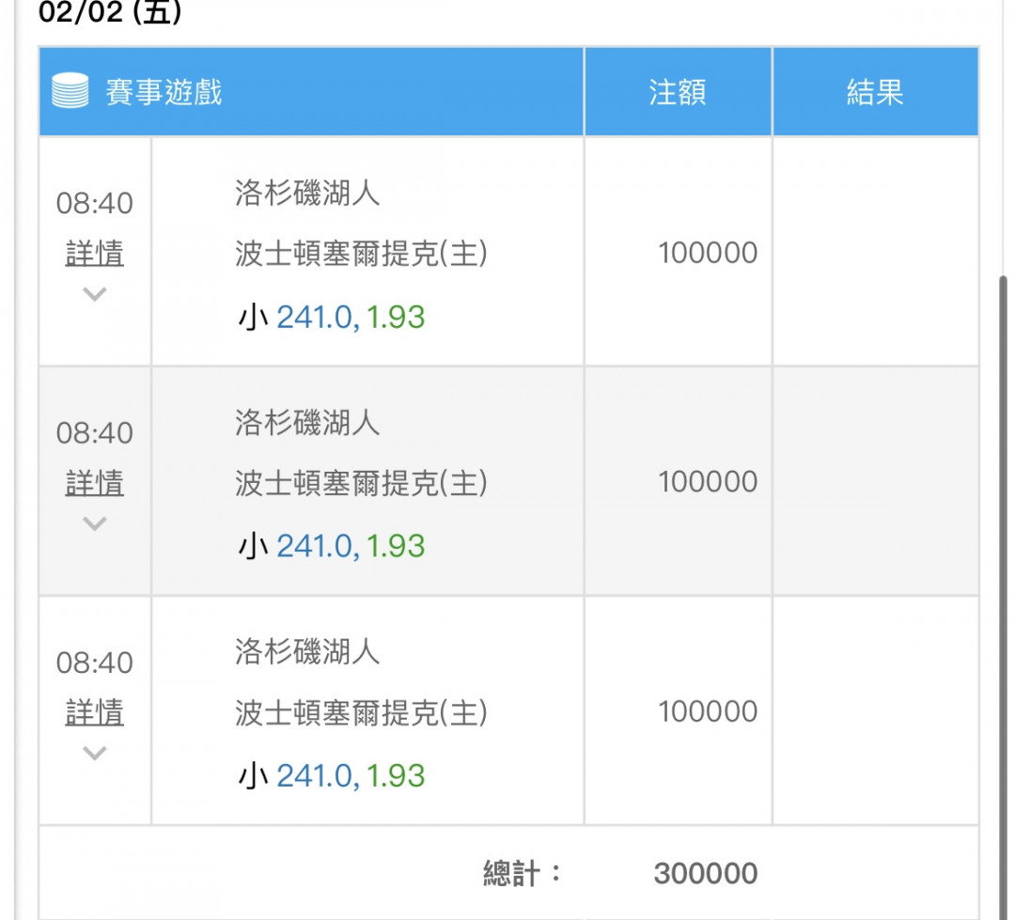Expand second row chevron below 詳情
Image resolution: width=1015 pixels, height=920 pixels.
95,523
